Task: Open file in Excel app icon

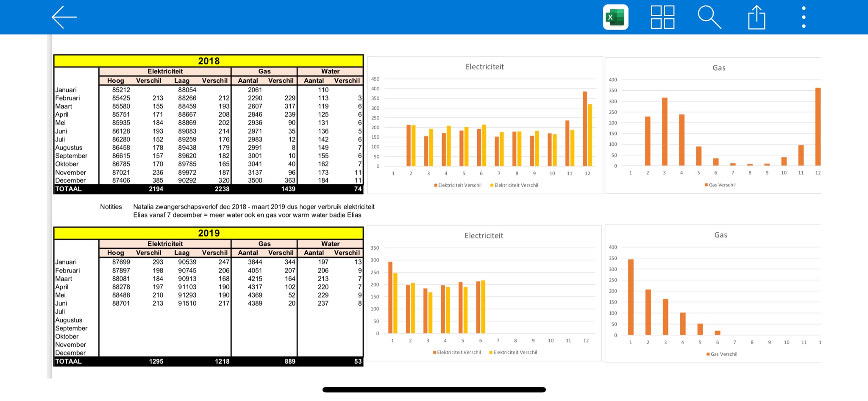Action: point(615,17)
